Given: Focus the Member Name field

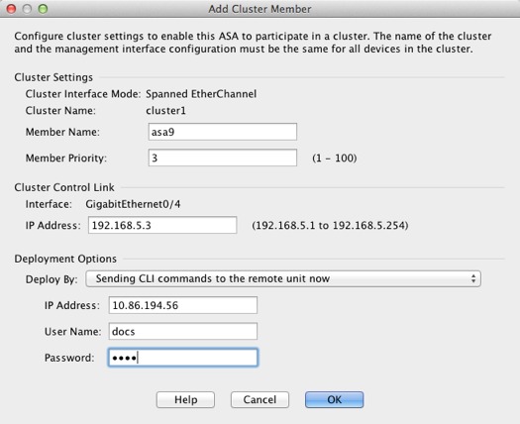Looking at the screenshot, I should (223, 132).
